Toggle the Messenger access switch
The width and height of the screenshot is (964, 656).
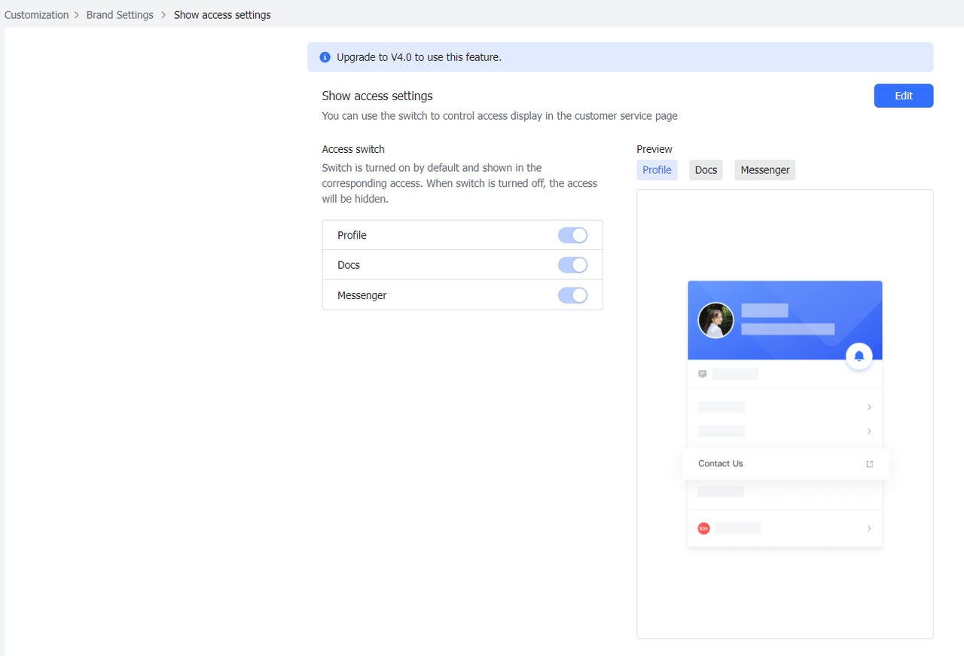572,295
